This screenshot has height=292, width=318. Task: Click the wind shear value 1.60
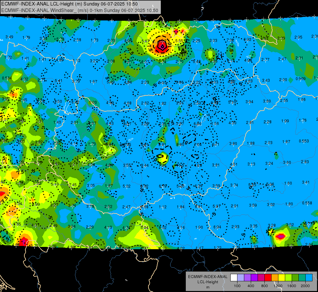click(x=288, y=183)
